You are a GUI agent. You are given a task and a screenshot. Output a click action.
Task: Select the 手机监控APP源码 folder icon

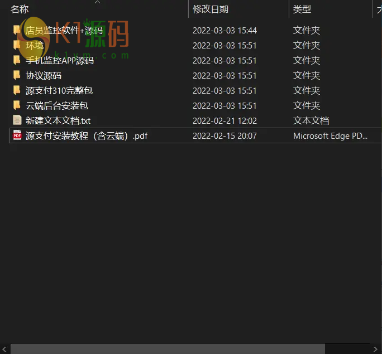click(17, 60)
